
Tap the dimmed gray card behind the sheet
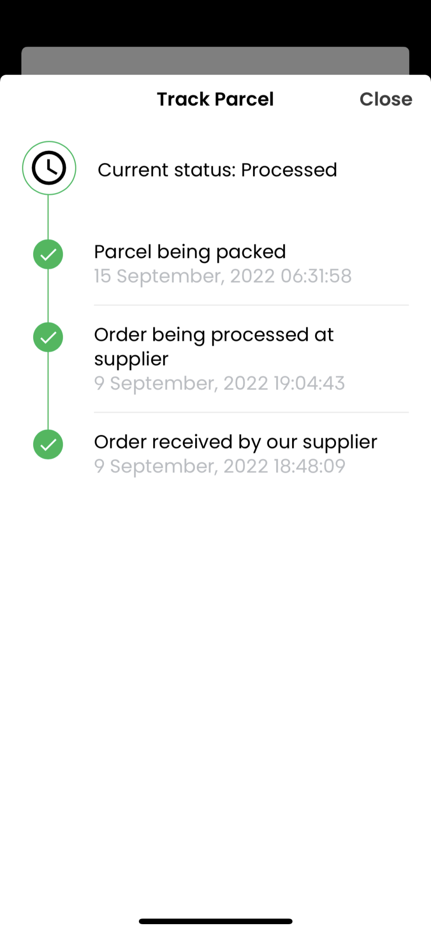215,61
